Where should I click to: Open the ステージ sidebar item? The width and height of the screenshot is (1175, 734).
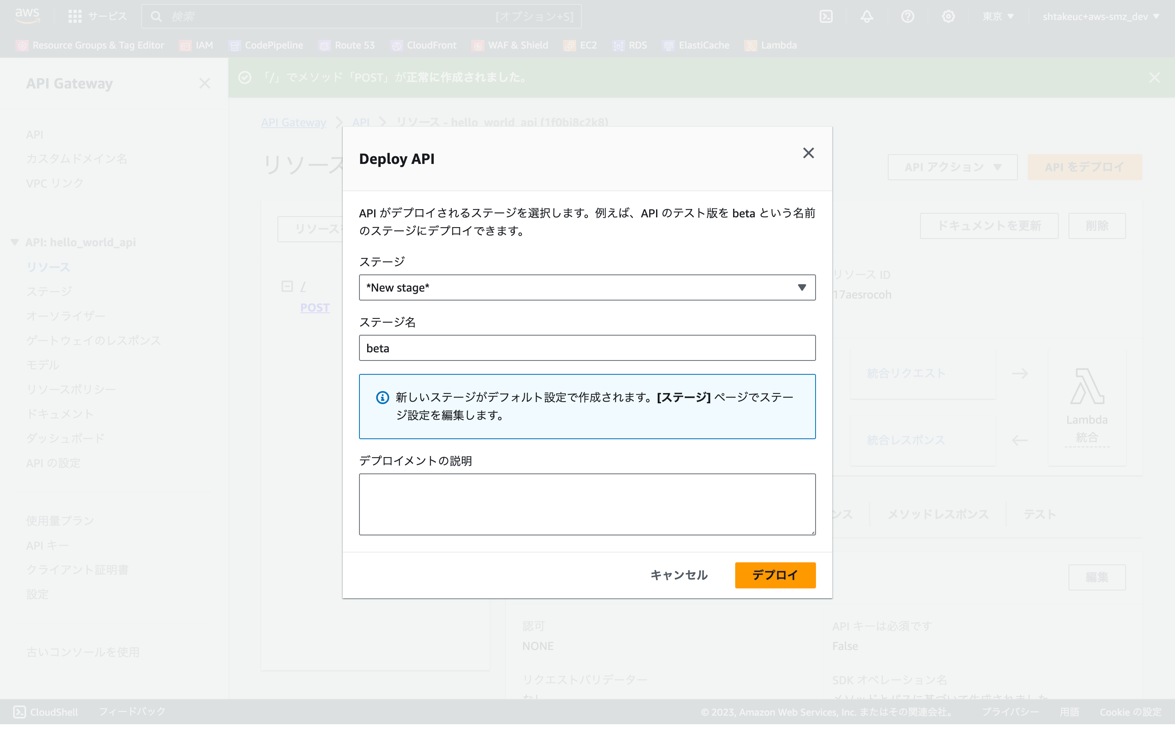(49, 291)
